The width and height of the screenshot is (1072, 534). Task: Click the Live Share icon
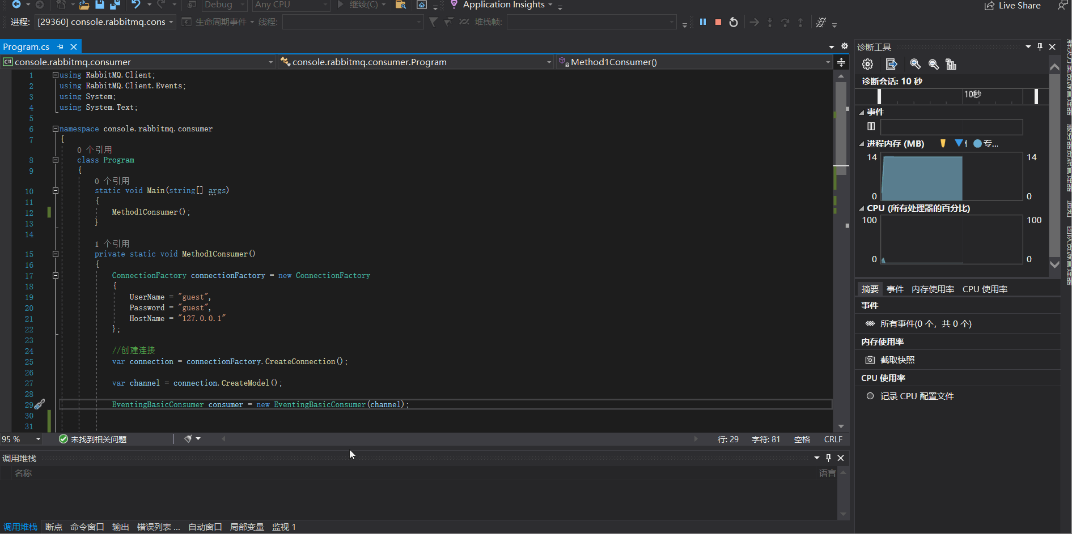pos(989,6)
